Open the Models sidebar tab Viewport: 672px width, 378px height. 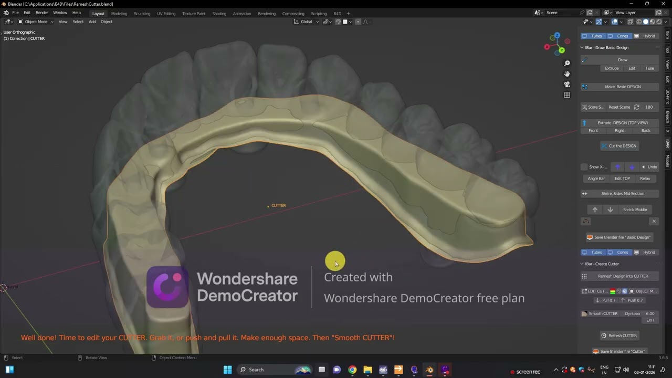[x=668, y=161]
